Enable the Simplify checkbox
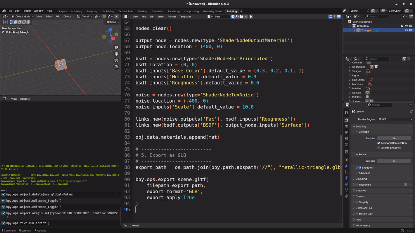The height and width of the screenshot is (233, 415). tap(357, 202)
